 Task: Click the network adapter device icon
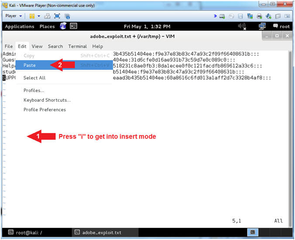250,16
